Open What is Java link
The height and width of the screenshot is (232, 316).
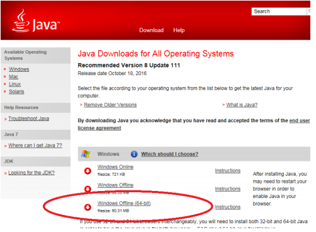point(242,105)
